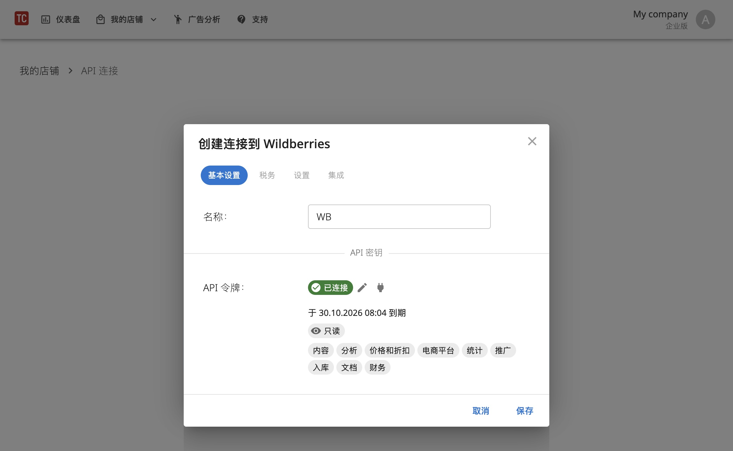Expand the 我的店铺 dropdown arrow

coord(154,20)
